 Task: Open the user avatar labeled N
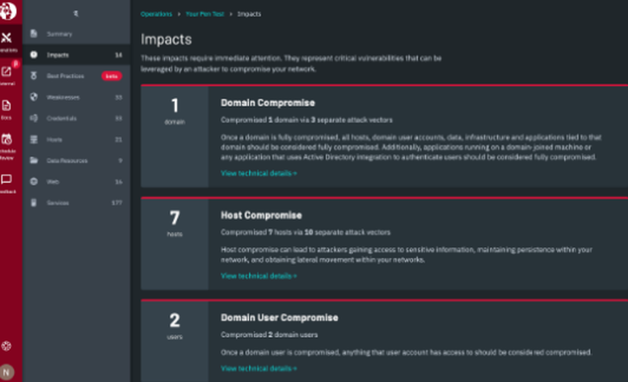[x=7, y=371]
